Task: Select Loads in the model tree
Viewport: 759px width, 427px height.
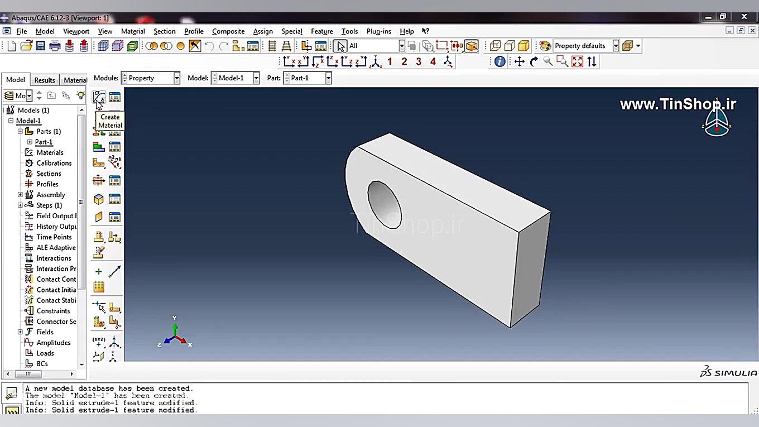Action: [x=45, y=353]
